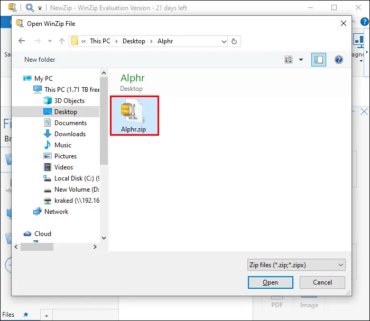Go back with the back arrow
Screen dimensions: 370x321
point(22,41)
